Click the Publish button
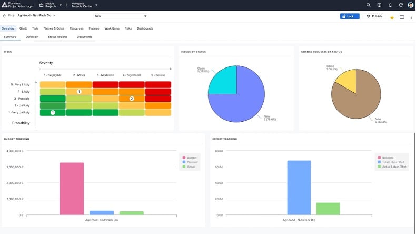The width and height of the screenshot is (416, 234). point(374,16)
